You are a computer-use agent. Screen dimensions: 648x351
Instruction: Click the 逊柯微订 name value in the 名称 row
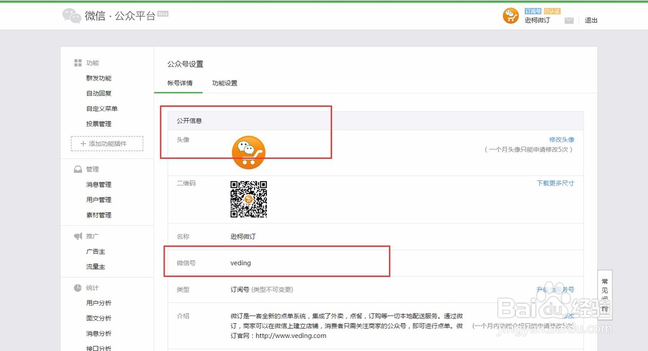coord(243,236)
